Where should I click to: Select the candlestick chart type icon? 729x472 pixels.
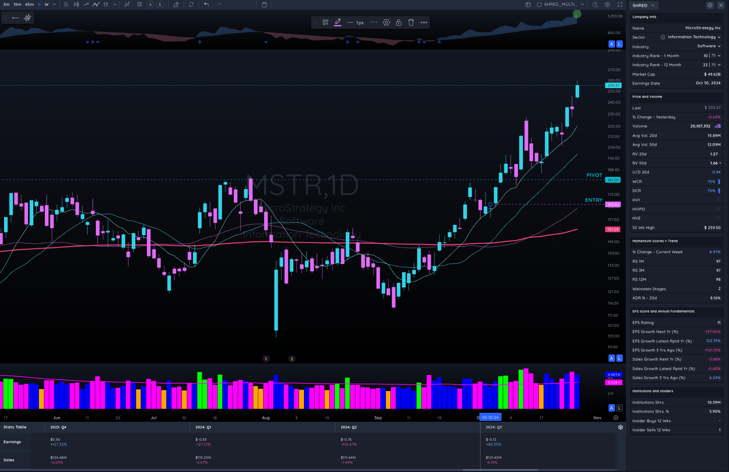point(76,5)
